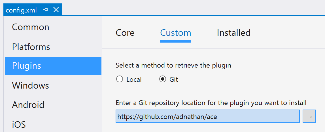325x132 pixels.
Task: Click the arrow button to add plugin
Action: 309,116
